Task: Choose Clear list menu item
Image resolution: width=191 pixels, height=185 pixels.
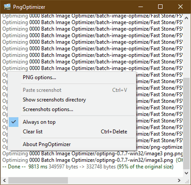Action: [72, 132]
